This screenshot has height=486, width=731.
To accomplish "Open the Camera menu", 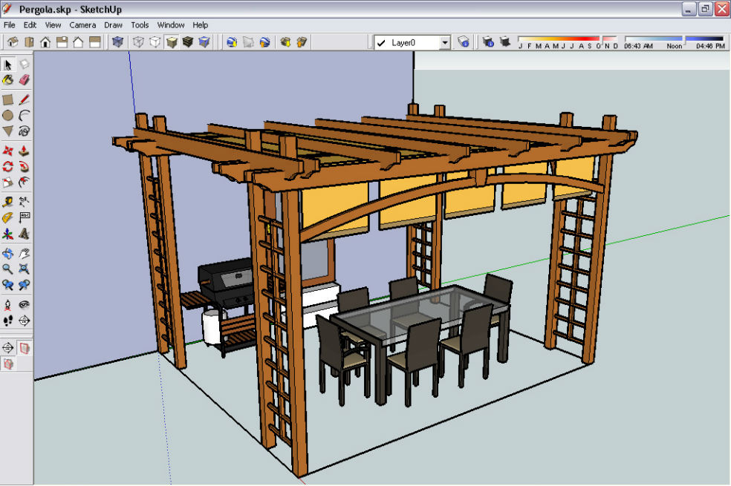I will pos(82,25).
